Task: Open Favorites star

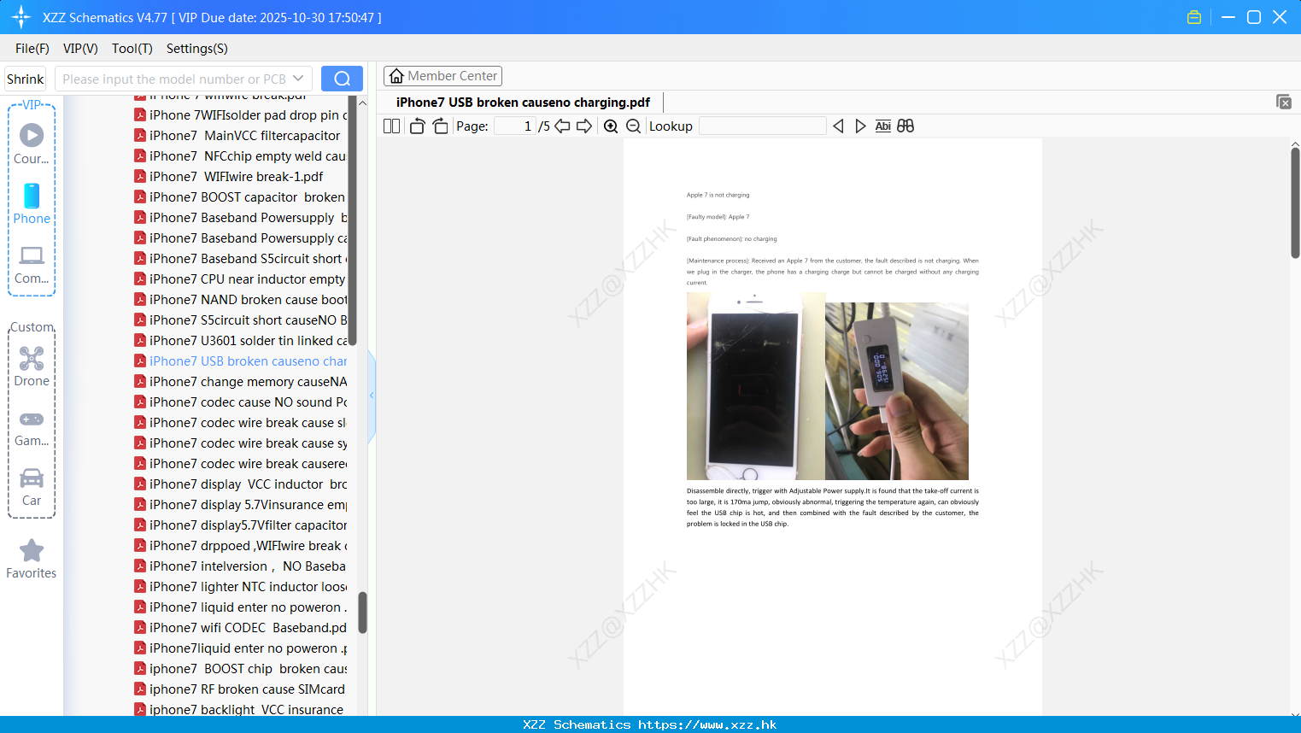Action: click(32, 559)
